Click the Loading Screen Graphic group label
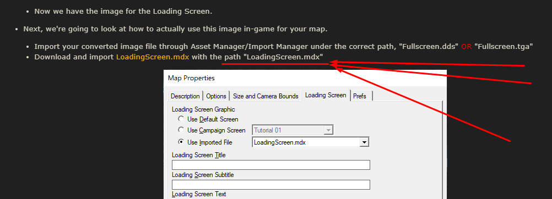 click(203, 109)
